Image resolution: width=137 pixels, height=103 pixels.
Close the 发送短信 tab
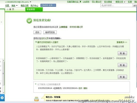(x=40, y=9)
